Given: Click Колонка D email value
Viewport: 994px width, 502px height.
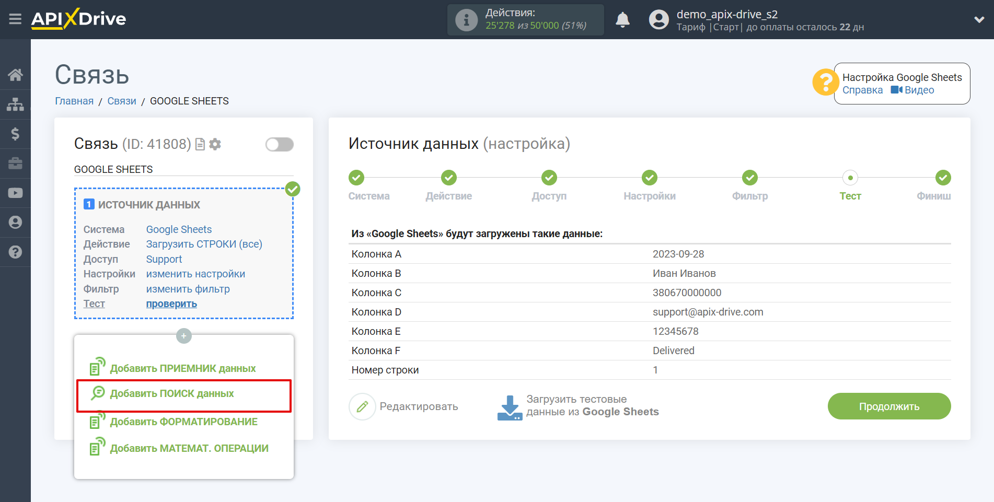Looking at the screenshot, I should [x=708, y=312].
